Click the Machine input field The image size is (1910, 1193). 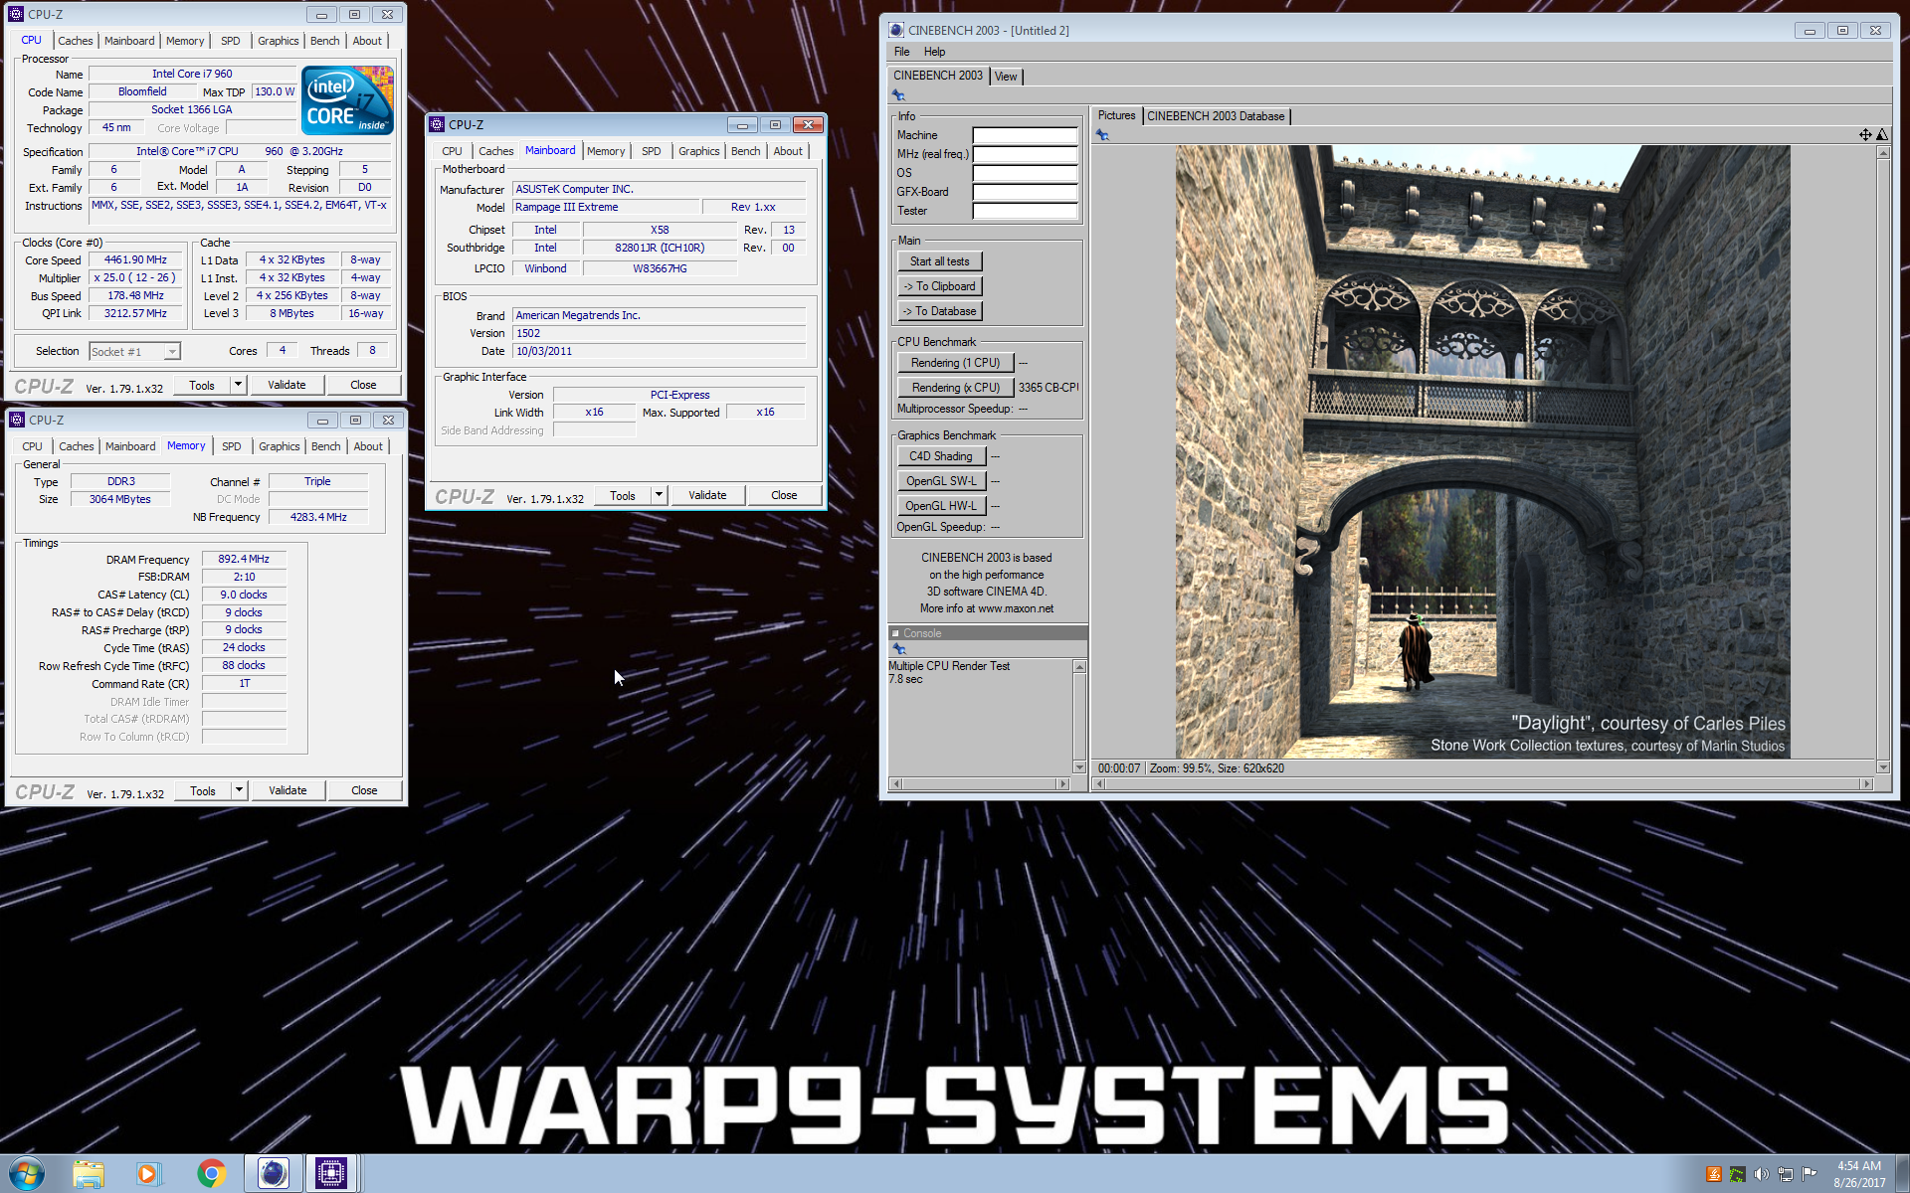pos(1025,135)
